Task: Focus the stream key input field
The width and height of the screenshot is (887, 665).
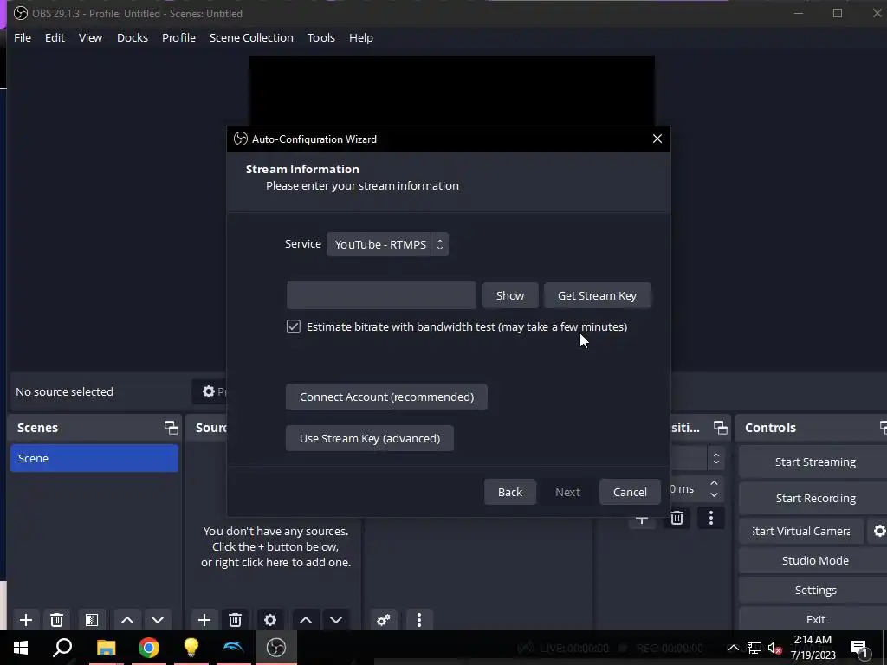Action: pyautogui.click(x=381, y=296)
